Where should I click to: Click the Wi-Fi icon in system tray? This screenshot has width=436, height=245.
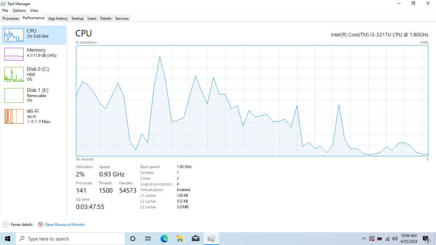388,239
